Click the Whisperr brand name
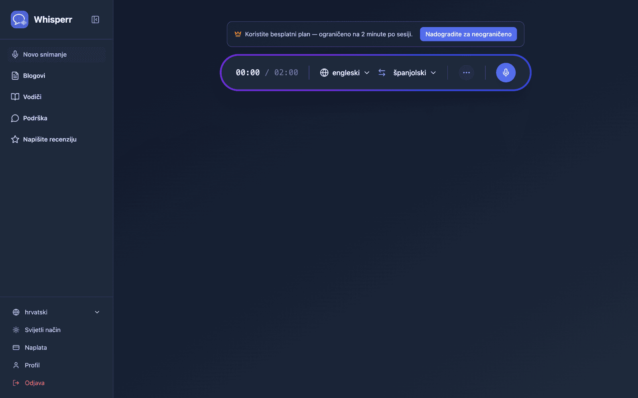The image size is (638, 398). point(53,20)
